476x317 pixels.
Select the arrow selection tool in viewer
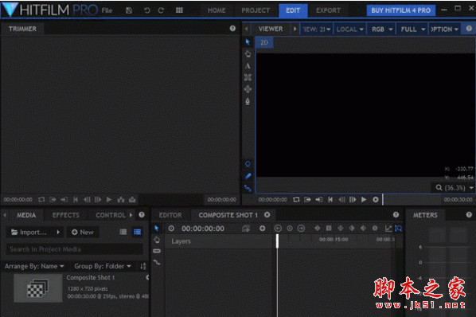248,42
